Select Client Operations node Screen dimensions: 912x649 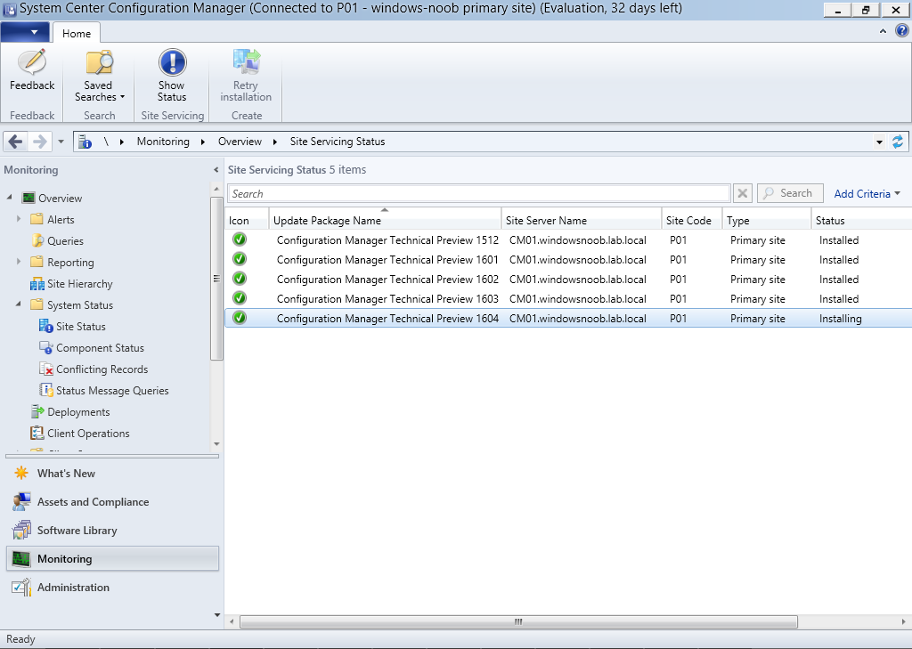tap(88, 434)
